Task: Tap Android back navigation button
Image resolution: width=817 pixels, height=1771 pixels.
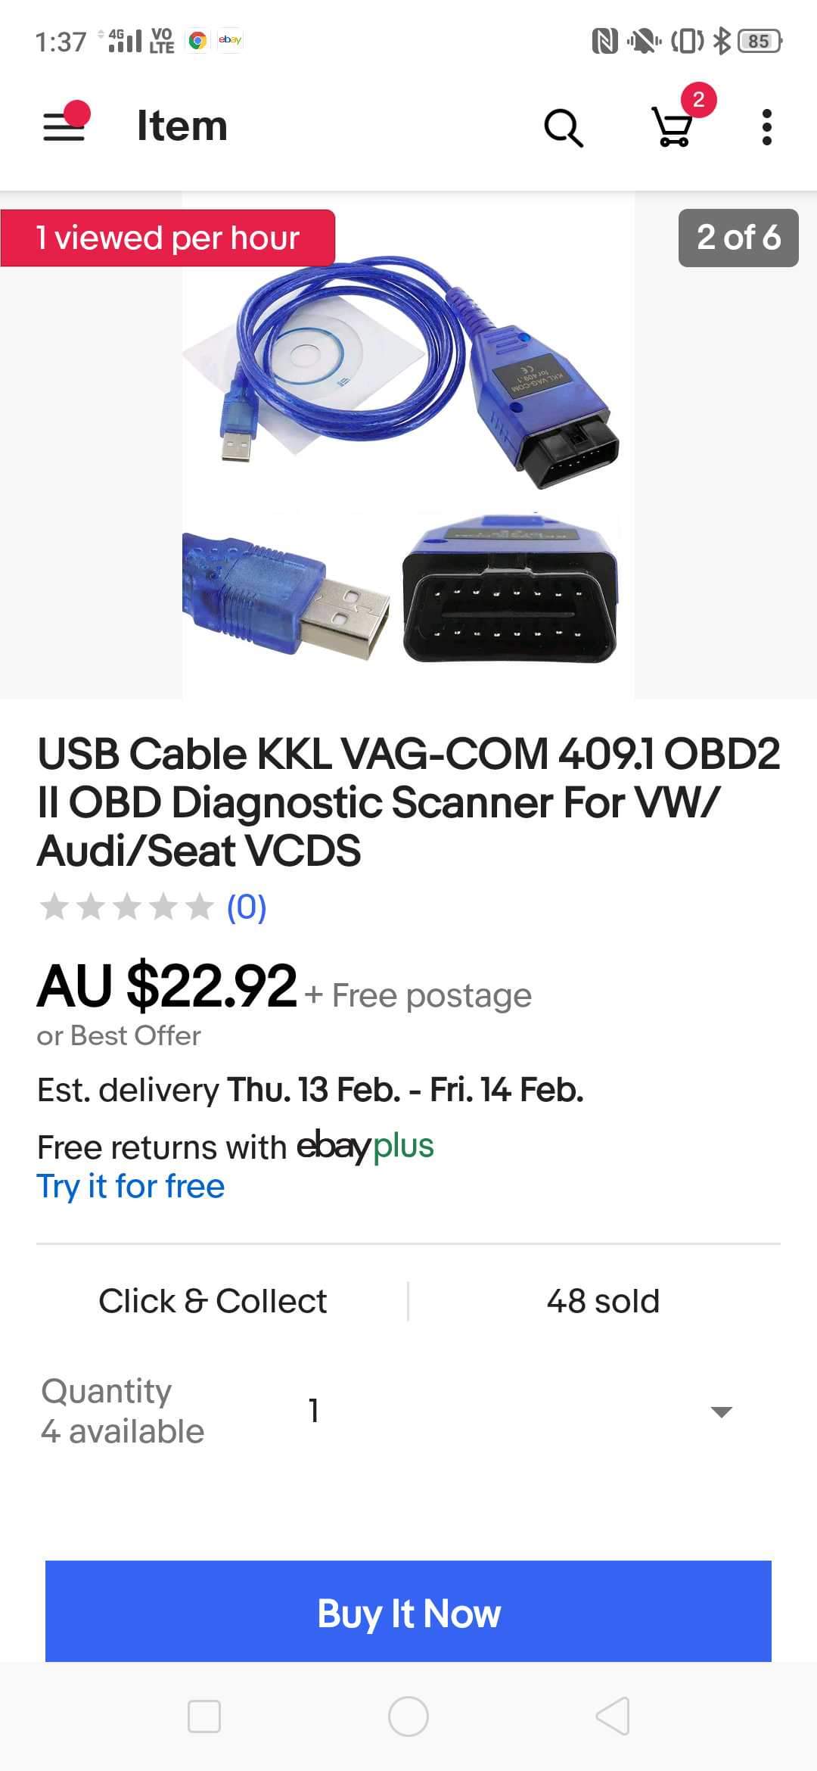Action: click(613, 1716)
